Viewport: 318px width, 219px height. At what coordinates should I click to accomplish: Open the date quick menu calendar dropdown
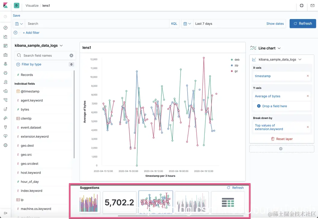[187, 24]
